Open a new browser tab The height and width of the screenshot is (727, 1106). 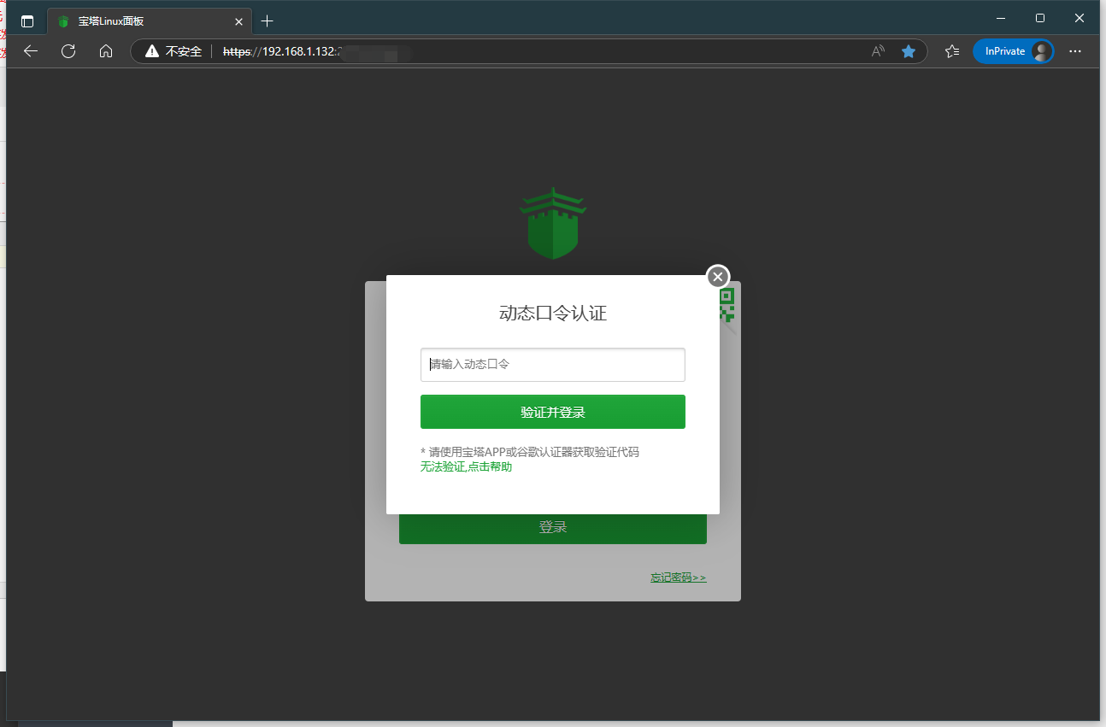click(x=268, y=21)
